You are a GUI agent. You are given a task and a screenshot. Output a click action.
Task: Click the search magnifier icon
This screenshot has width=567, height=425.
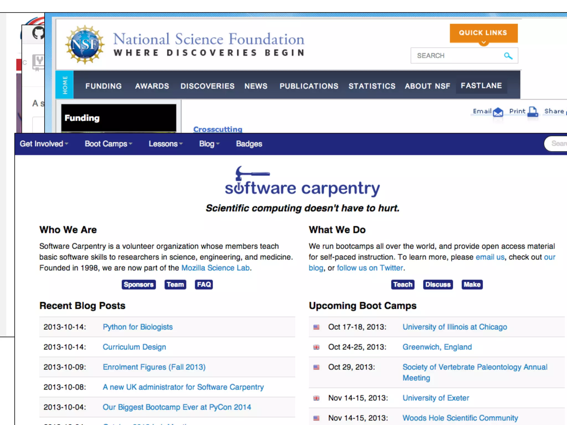(508, 56)
